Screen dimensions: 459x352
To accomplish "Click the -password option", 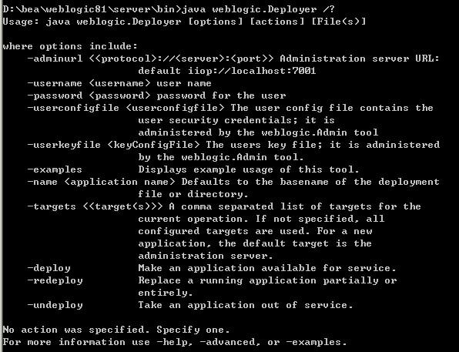I will coord(55,96).
